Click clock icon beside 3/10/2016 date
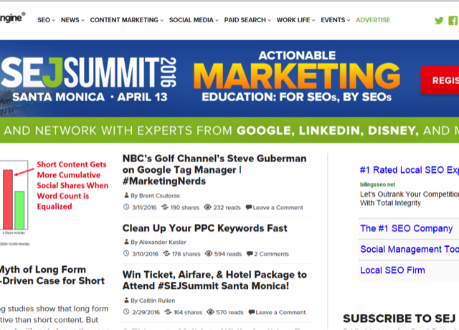Viewport: 459px width, 330px height. coord(126,253)
